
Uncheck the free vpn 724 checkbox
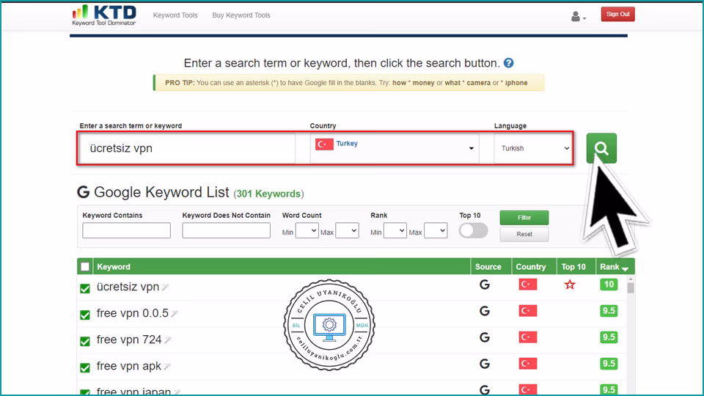85,341
